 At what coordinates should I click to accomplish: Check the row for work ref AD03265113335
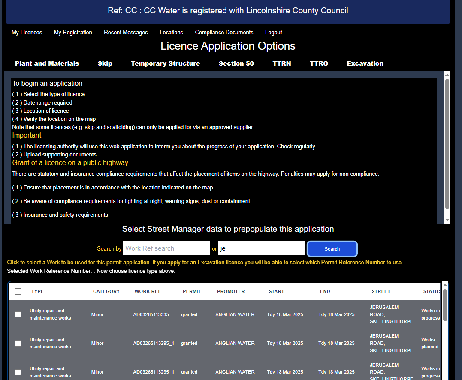tap(18, 314)
